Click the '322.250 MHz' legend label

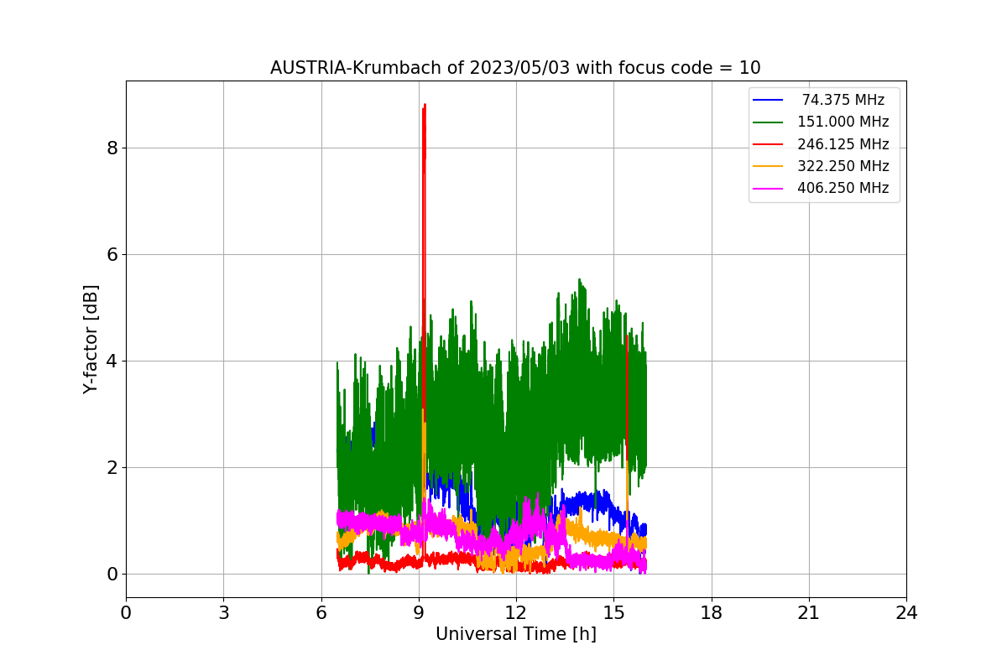(843, 166)
